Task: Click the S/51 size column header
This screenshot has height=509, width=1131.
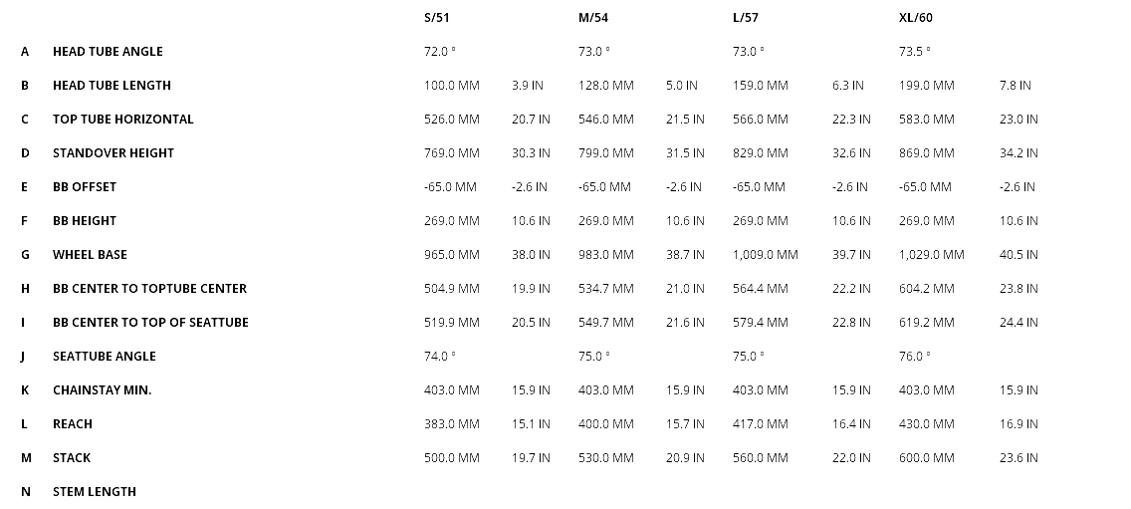Action: tap(438, 18)
